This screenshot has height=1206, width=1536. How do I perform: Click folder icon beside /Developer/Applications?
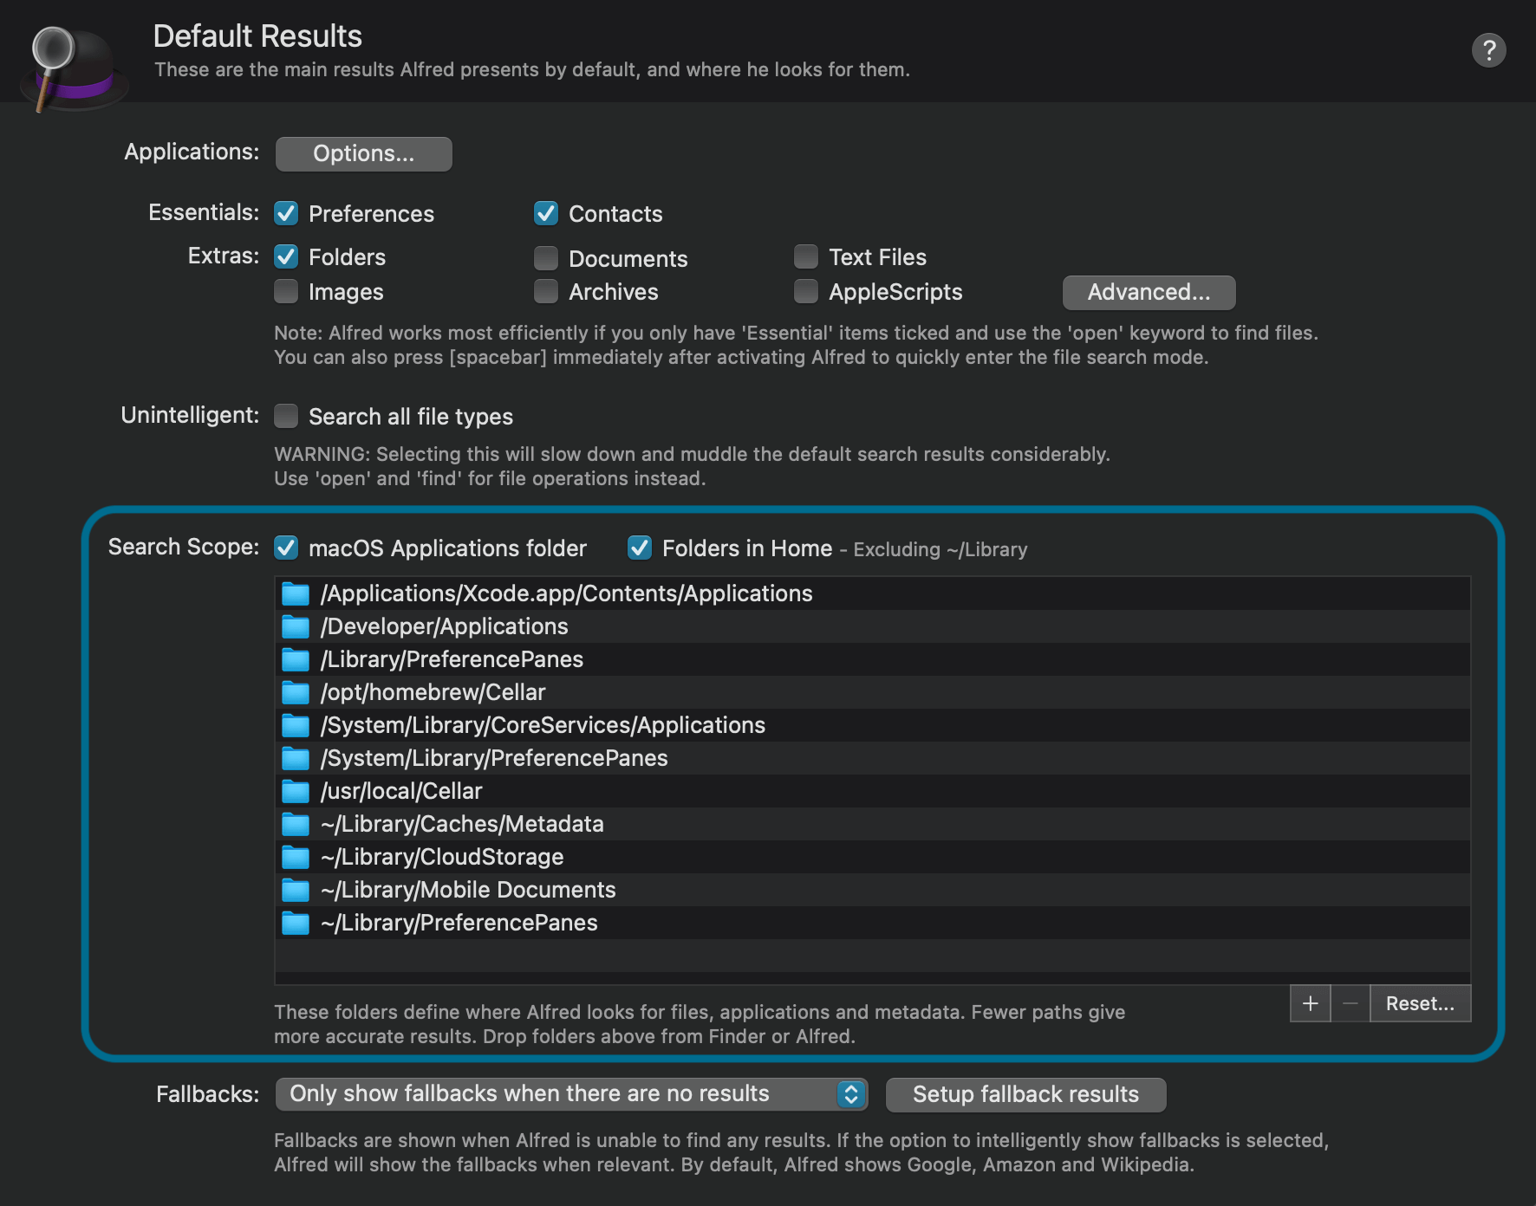coord(296,626)
